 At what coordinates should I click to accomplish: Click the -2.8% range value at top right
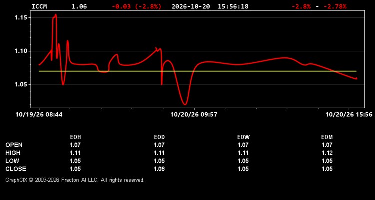click(x=301, y=6)
